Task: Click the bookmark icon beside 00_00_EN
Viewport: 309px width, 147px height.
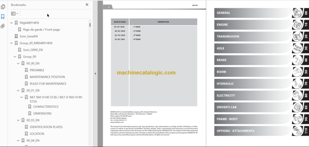Action: coord(23,63)
